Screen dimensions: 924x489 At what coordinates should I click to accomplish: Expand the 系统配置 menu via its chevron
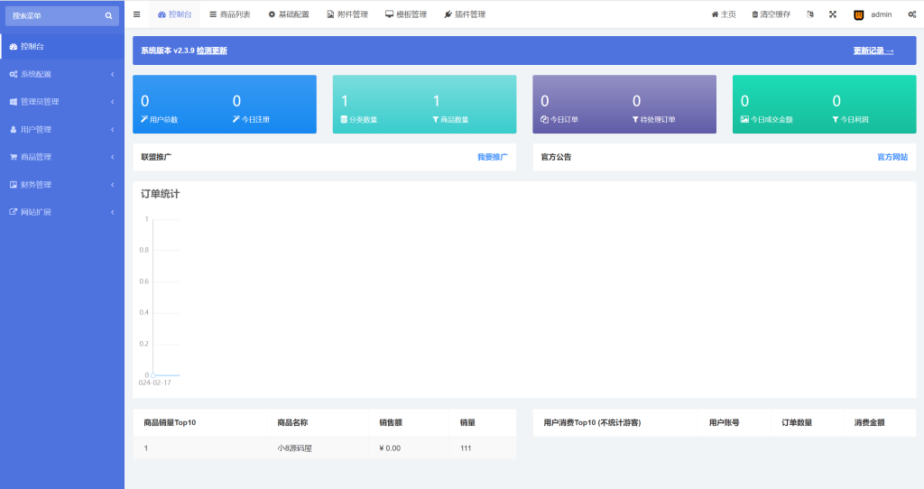coord(113,74)
